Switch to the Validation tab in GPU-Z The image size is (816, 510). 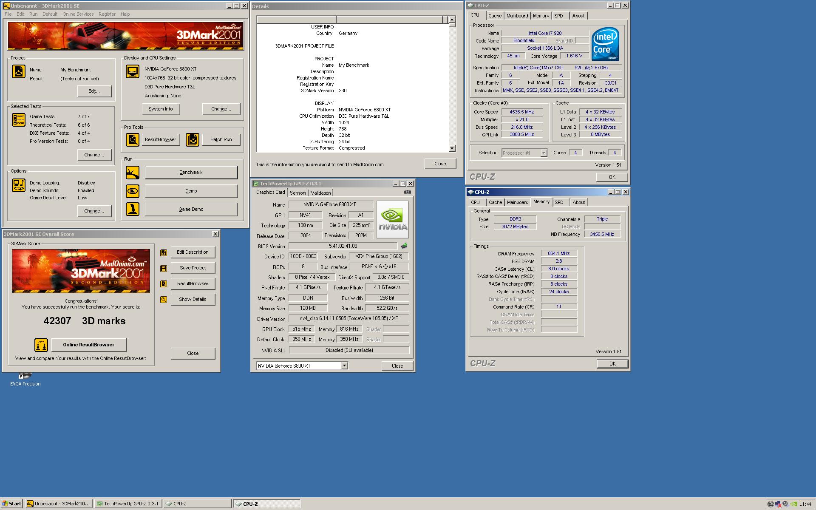click(321, 193)
